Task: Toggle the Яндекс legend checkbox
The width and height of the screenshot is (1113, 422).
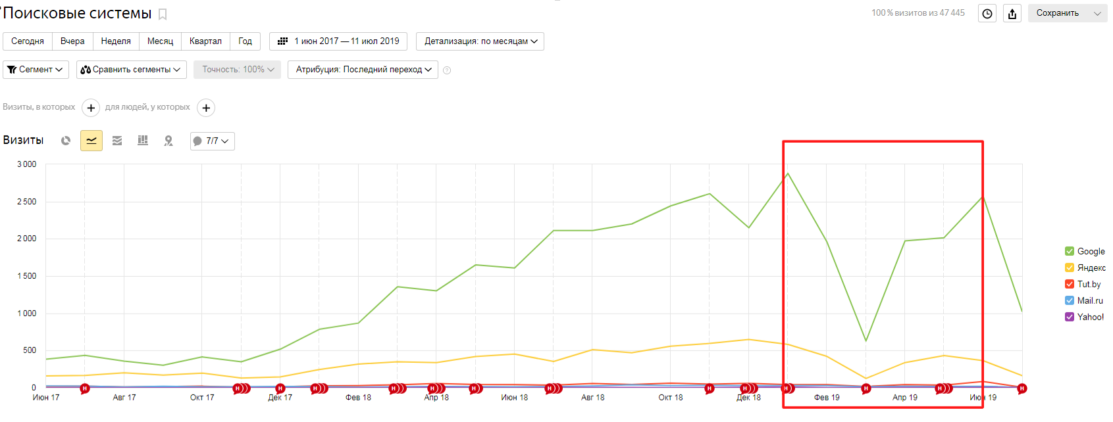Action: (1070, 268)
